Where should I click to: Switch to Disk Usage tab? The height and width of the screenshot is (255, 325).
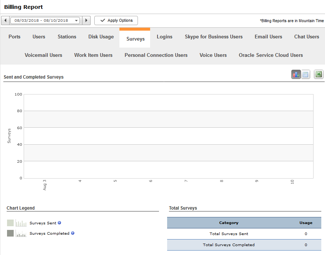101,37
